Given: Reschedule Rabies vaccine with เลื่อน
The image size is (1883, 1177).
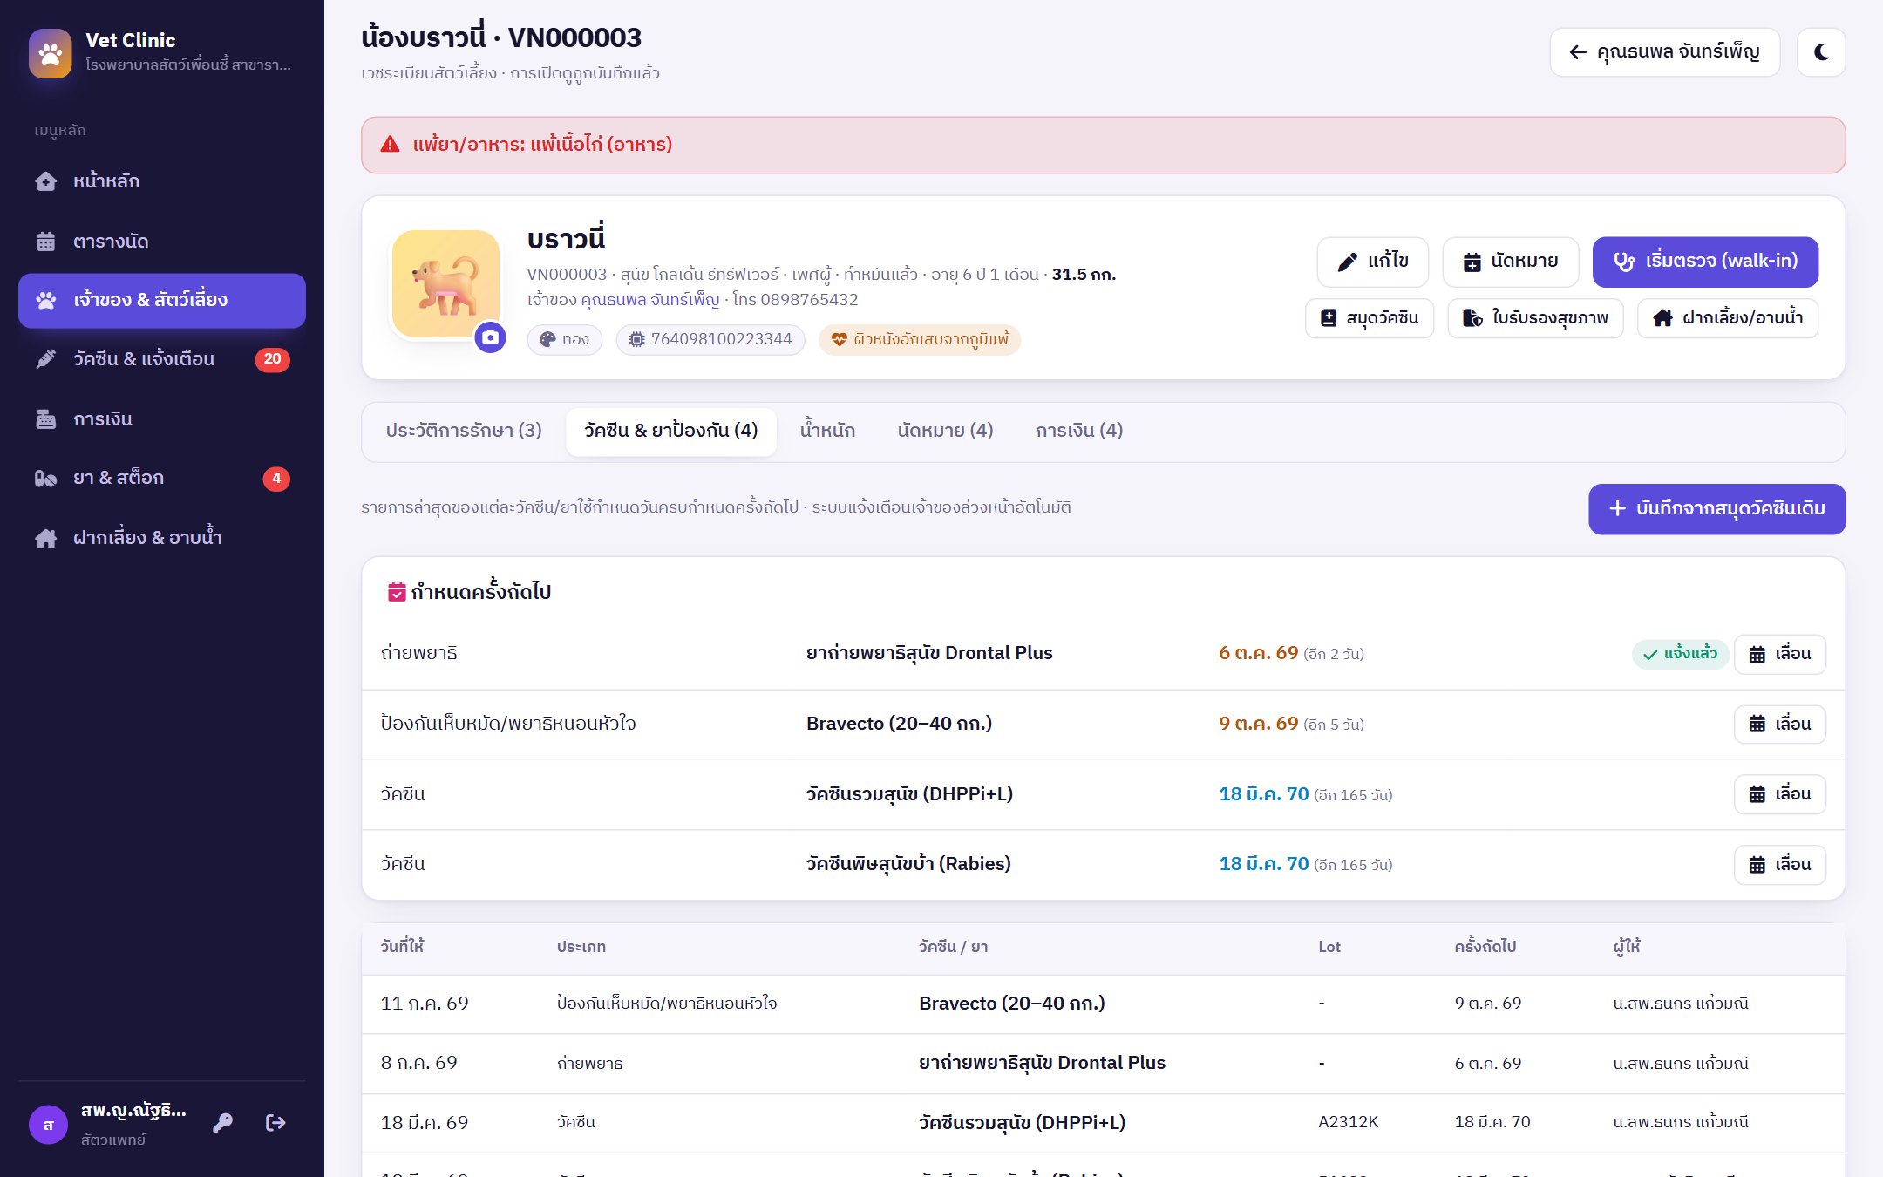Looking at the screenshot, I should coord(1779,865).
